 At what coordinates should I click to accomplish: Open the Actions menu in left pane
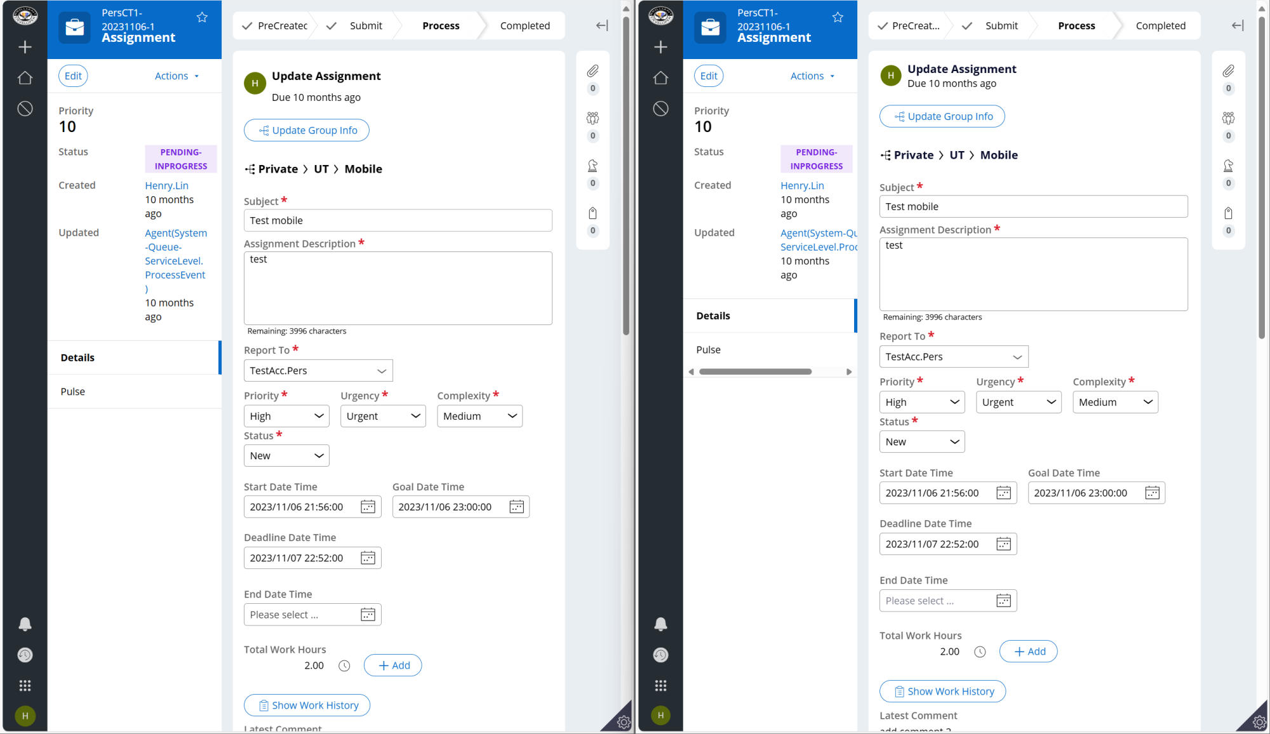point(177,76)
